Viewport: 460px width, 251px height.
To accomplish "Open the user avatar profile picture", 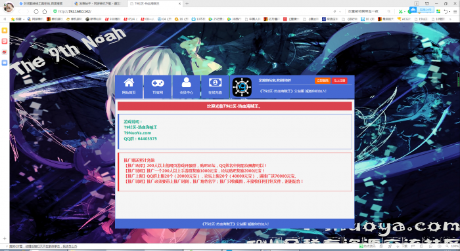I will pyautogui.click(x=9, y=7).
